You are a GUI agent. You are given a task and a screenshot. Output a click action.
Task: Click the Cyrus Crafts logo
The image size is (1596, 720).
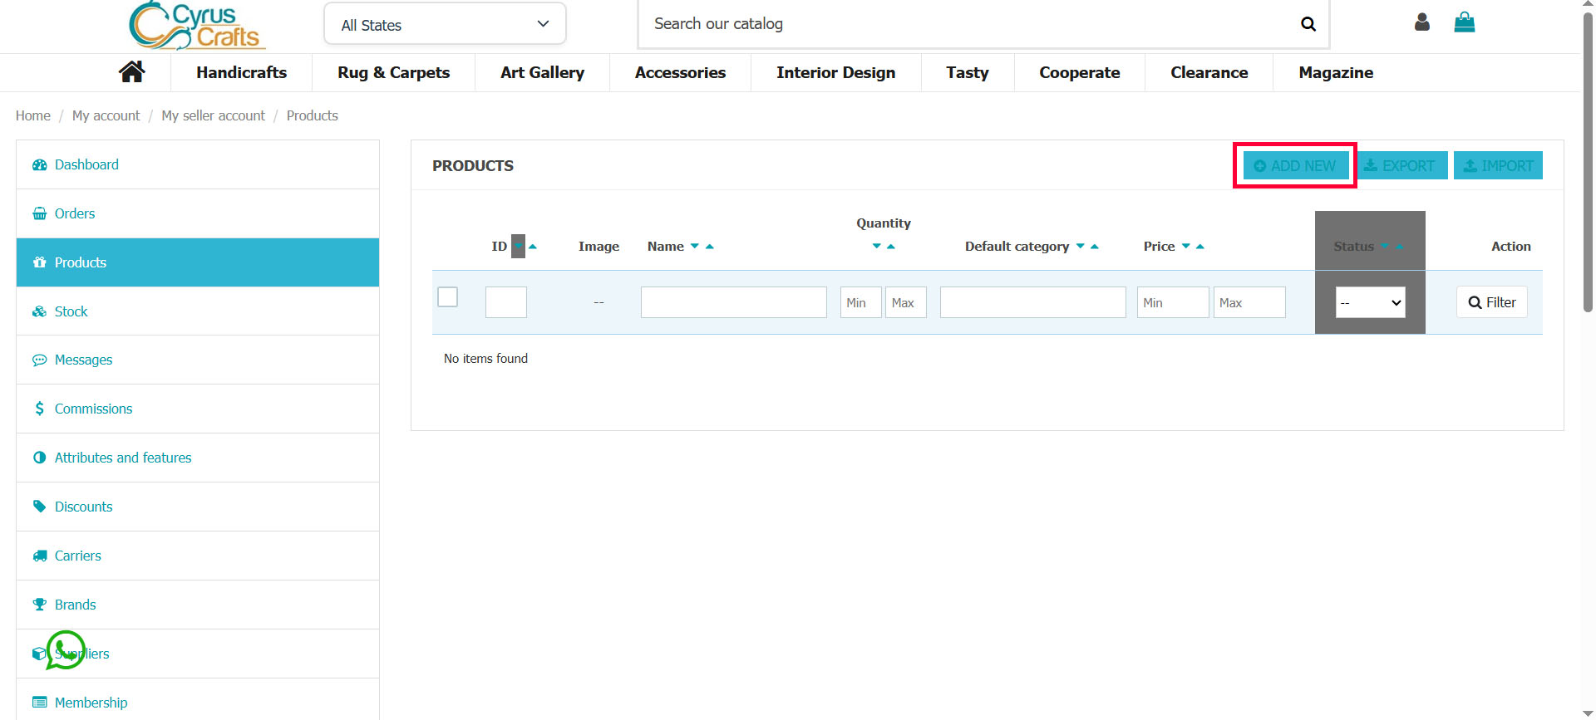[197, 26]
